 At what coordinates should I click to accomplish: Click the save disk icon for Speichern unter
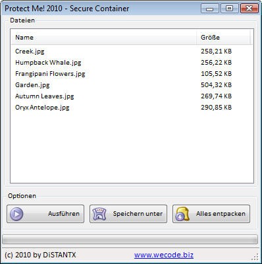coord(99,214)
